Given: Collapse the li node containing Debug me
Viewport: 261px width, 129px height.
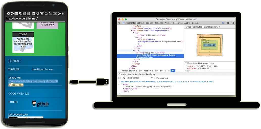Looking at the screenshot, I should click(x=133, y=50).
